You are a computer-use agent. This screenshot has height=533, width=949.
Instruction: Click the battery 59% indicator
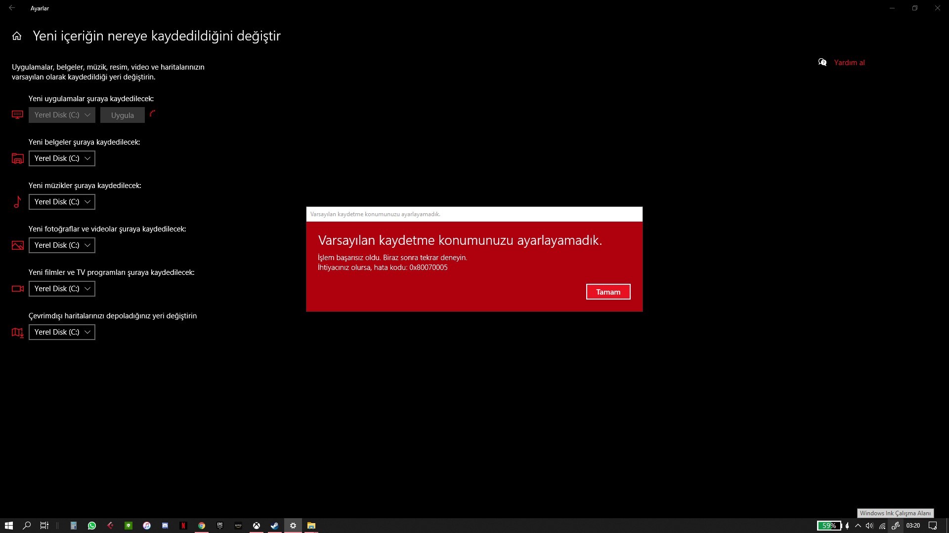click(829, 526)
